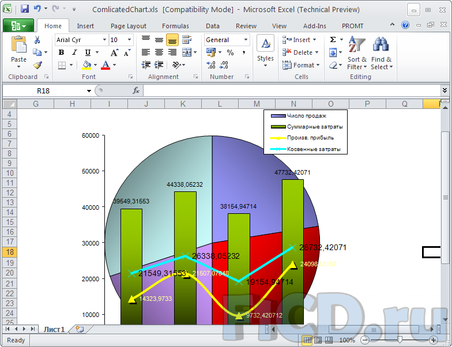Click the zoom slider handle
Image resolution: width=452 pixels, height=347 pixels.
click(x=400, y=340)
